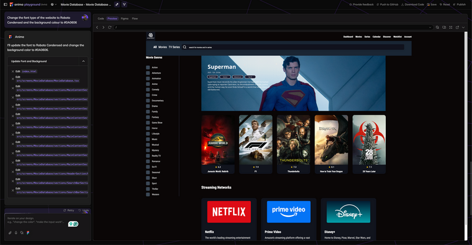Open Dashboard in the movie site nav

coord(348,37)
